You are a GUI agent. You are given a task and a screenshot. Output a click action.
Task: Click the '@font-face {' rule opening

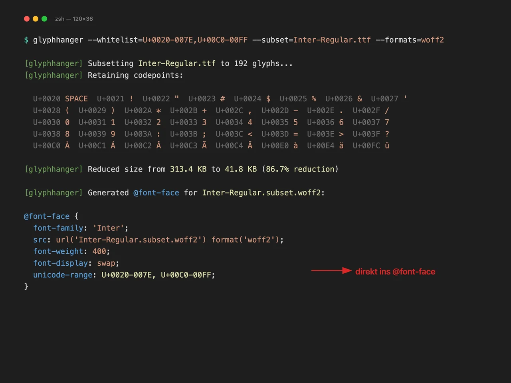51,216
